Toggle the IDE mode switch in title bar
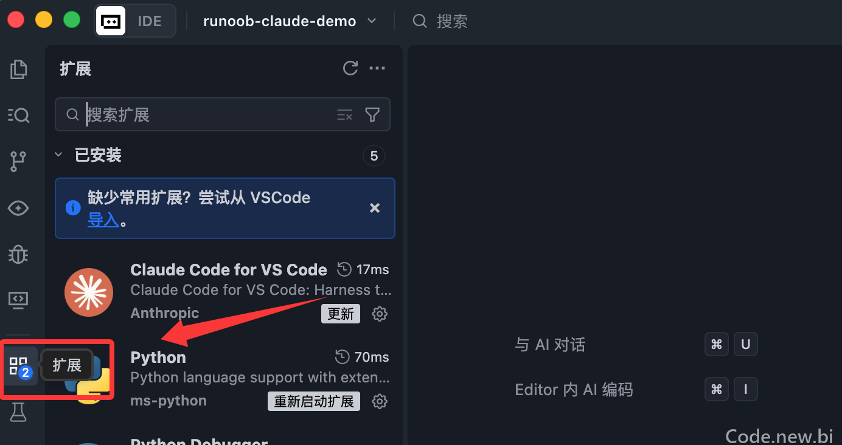 tap(136, 21)
